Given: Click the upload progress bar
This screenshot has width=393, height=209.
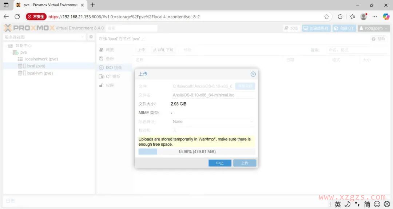Looking at the screenshot, I should click(196, 151).
